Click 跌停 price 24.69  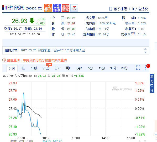click(38, 29)
